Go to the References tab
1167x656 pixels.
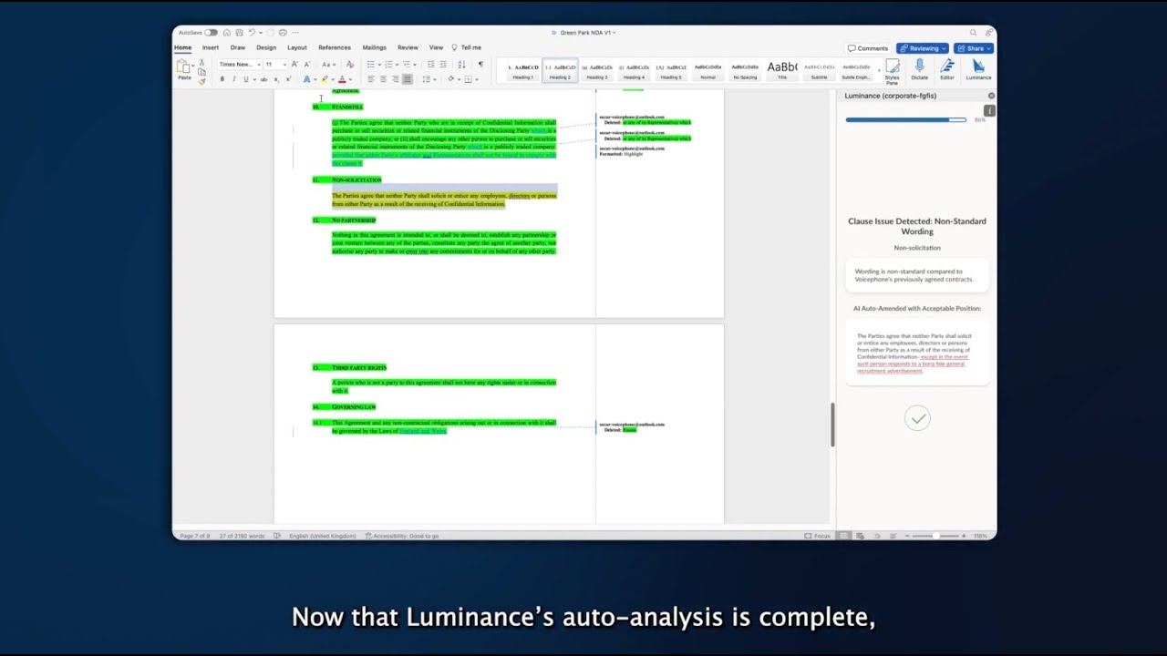pos(335,47)
